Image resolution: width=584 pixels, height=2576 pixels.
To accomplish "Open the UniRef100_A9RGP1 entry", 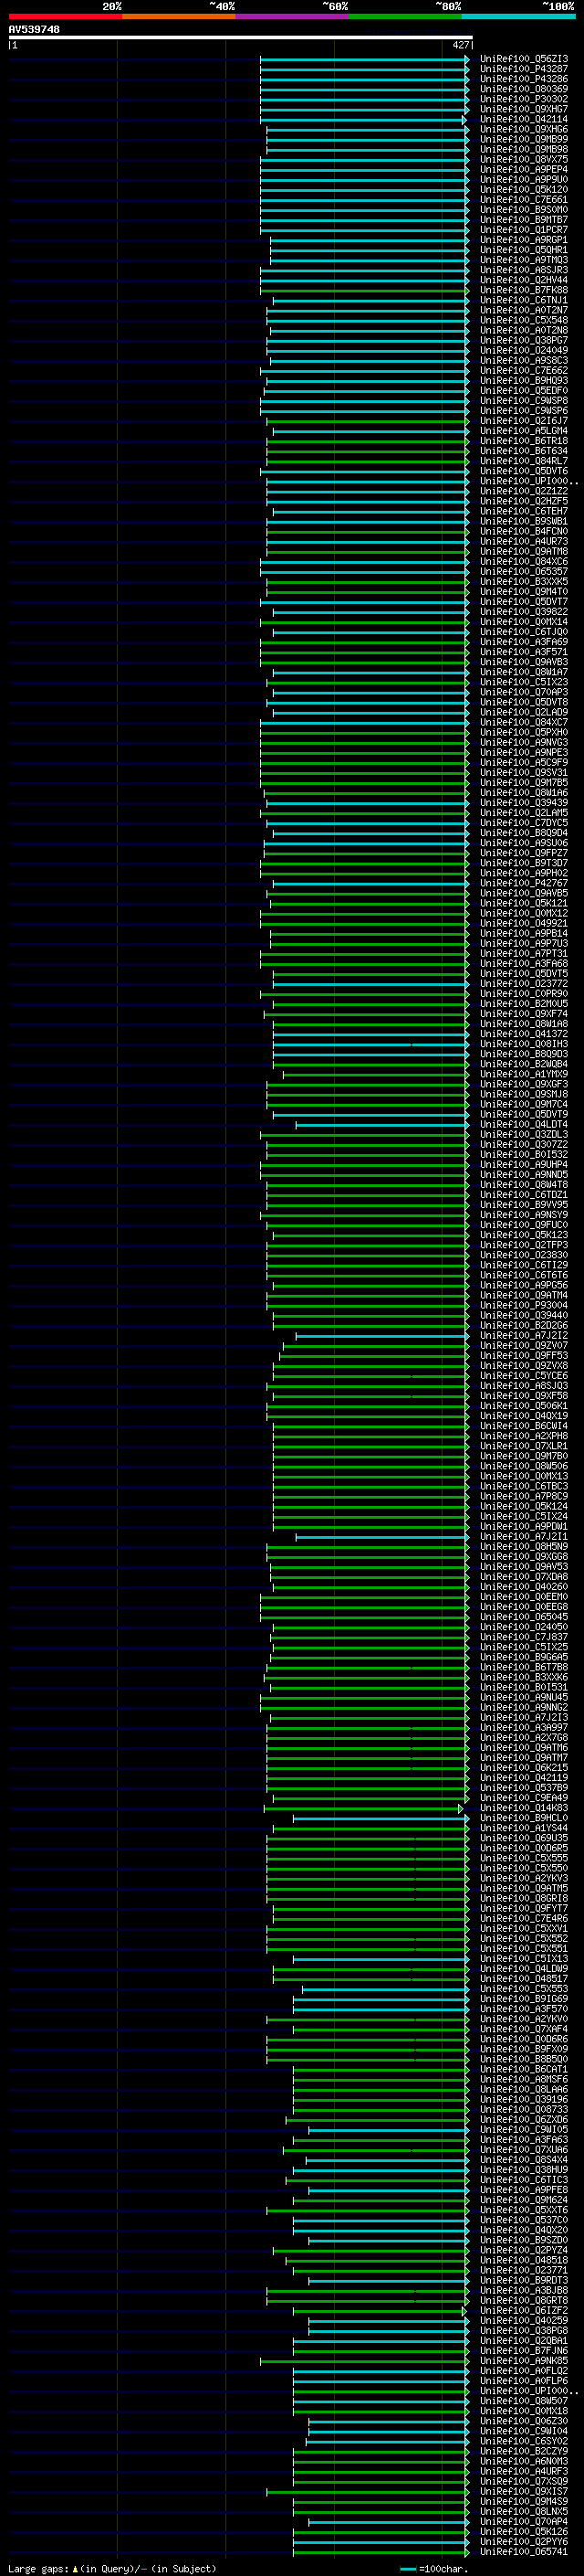I will point(523,240).
